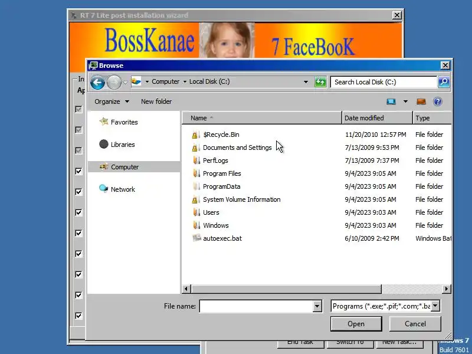
Task: Open the File name dropdown arrow
Action: pyautogui.click(x=317, y=306)
